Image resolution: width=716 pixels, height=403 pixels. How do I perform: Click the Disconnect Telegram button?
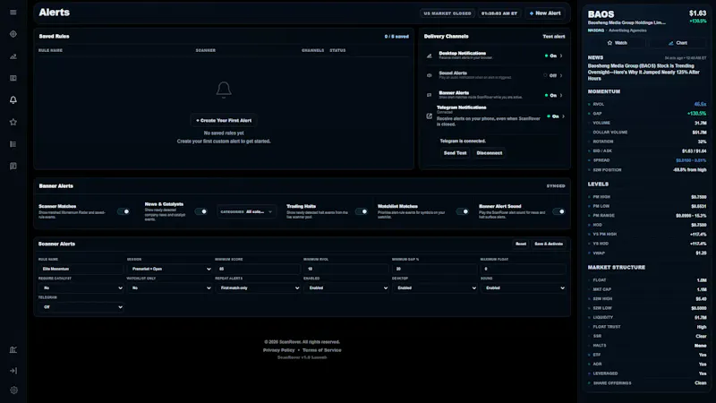point(489,153)
